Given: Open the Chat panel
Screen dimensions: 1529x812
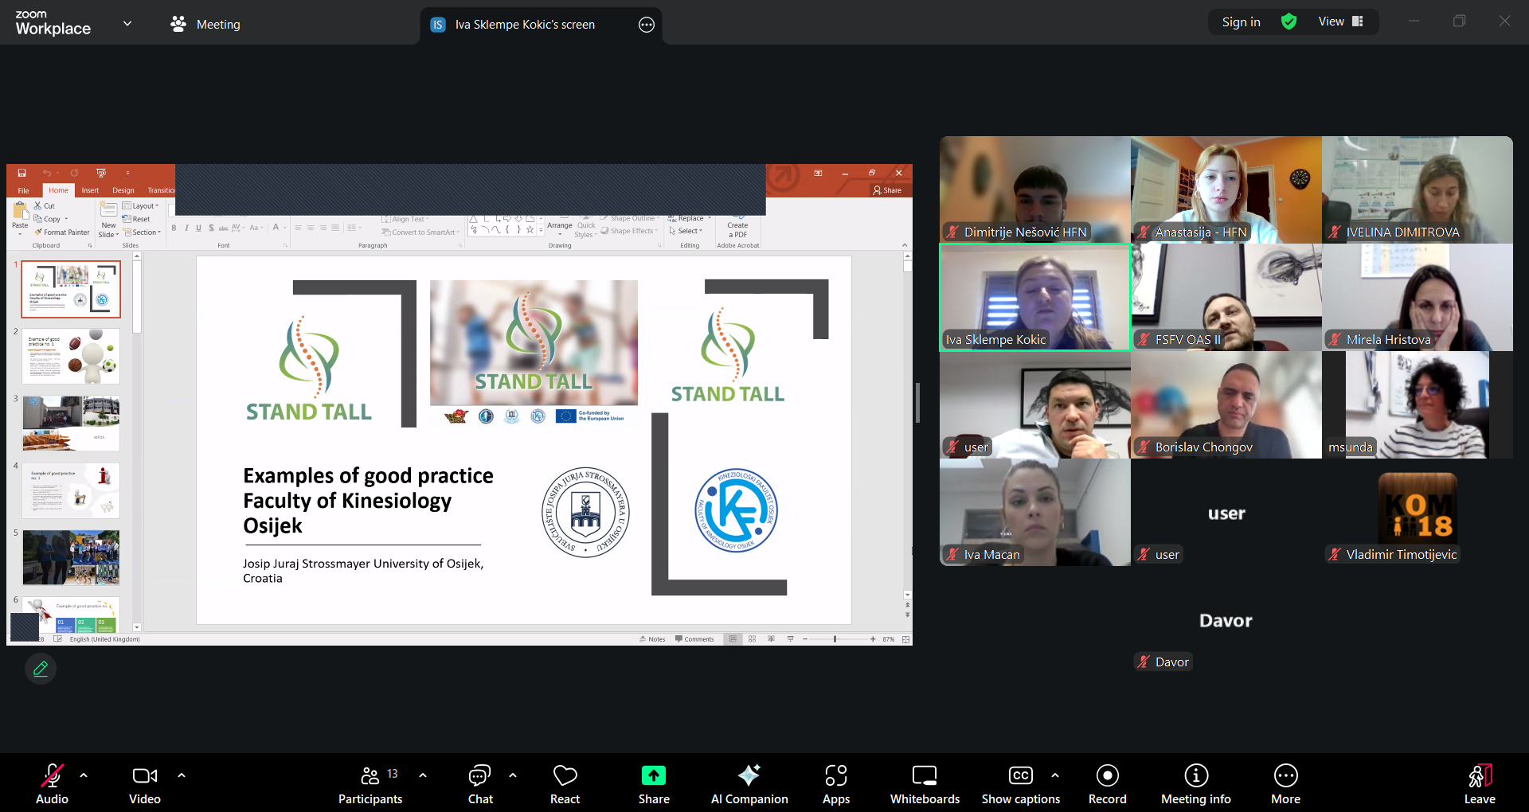Looking at the screenshot, I should pyautogui.click(x=480, y=784).
